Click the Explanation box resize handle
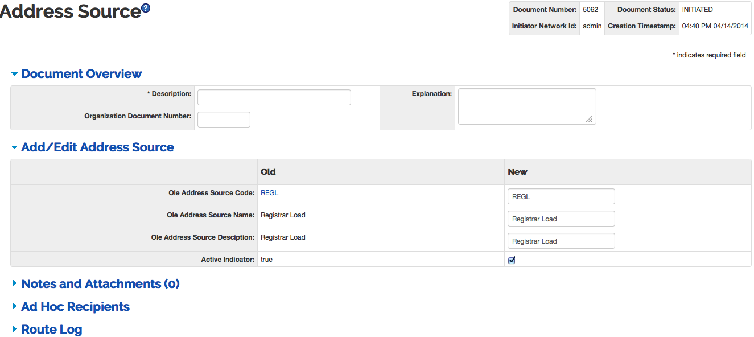 pyautogui.click(x=590, y=119)
